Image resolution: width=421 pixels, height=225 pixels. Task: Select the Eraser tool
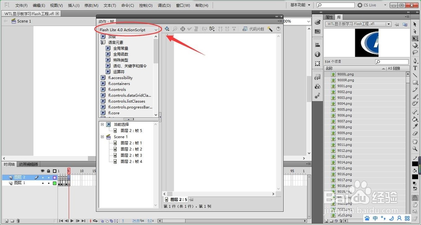pos(415,133)
